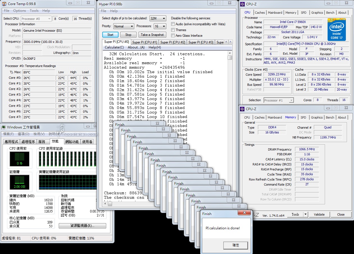Open the Priority dropdown set to Normal
This screenshot has width=354, height=254.
coord(124,26)
